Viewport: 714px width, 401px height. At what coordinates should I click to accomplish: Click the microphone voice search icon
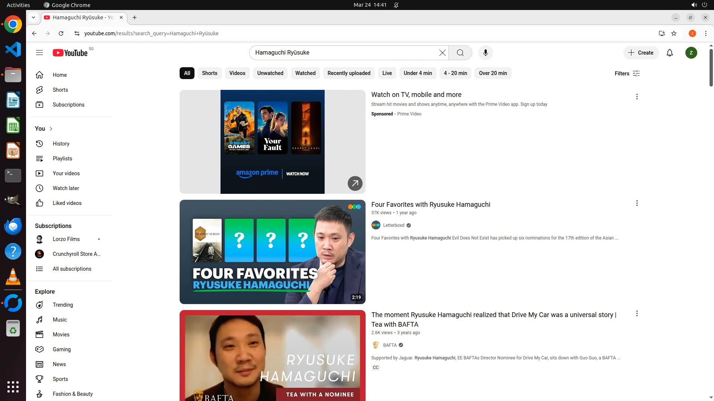(x=485, y=53)
